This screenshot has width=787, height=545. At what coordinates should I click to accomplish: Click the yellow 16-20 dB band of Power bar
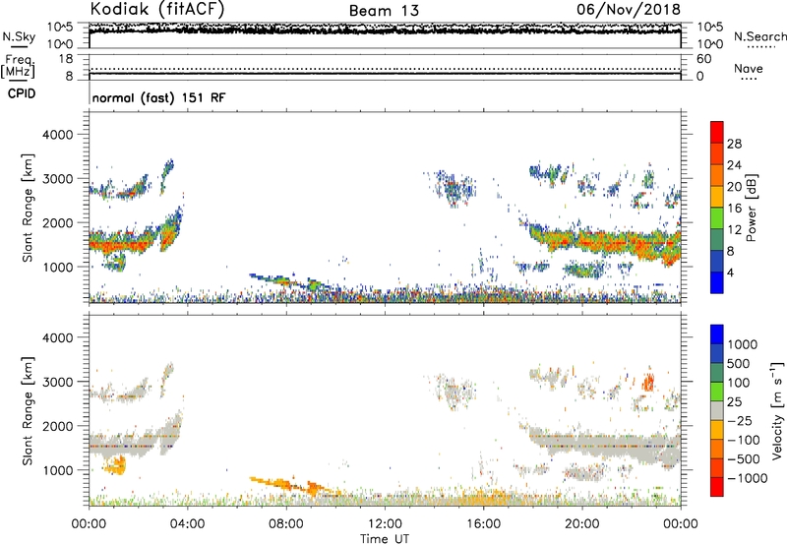[717, 196]
